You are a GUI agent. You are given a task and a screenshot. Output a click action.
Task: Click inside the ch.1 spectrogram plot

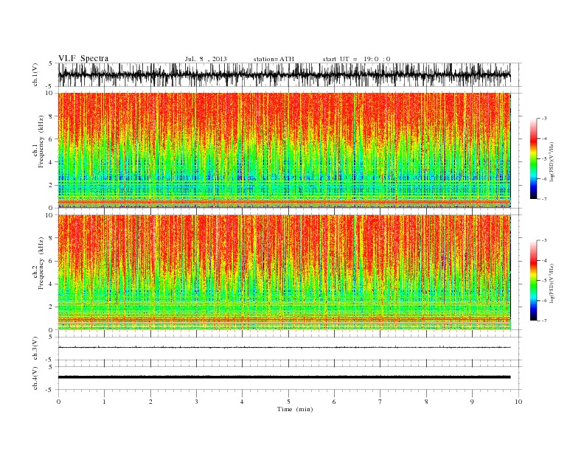(285, 150)
